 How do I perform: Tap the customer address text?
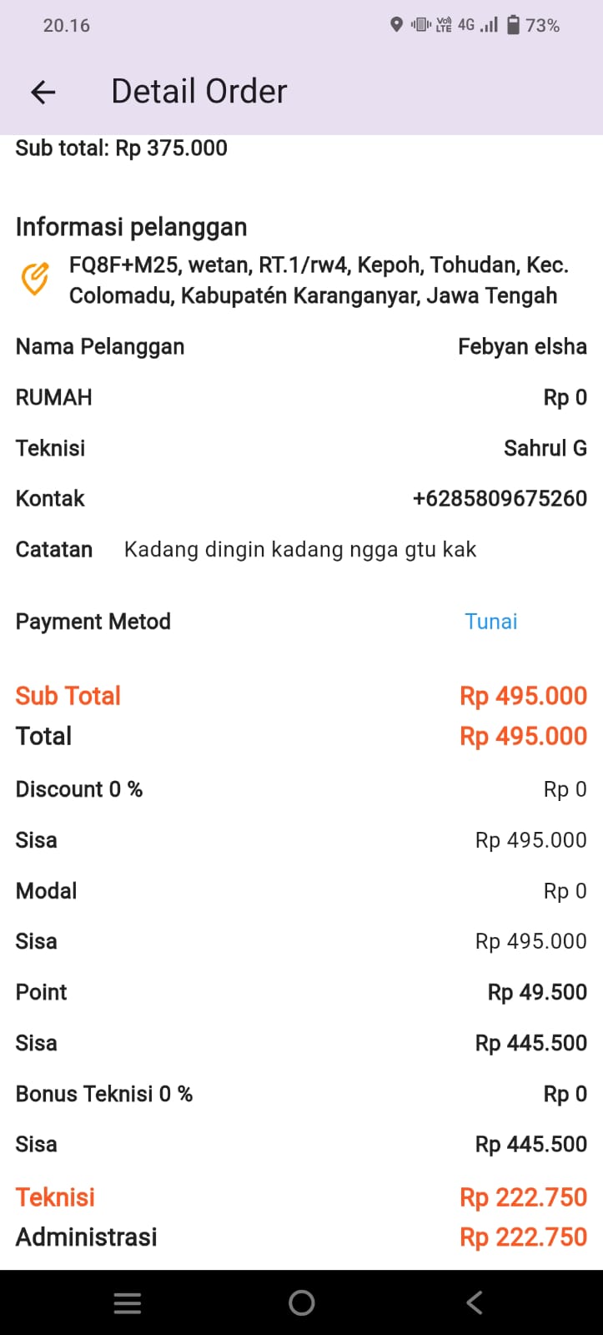tap(318, 280)
